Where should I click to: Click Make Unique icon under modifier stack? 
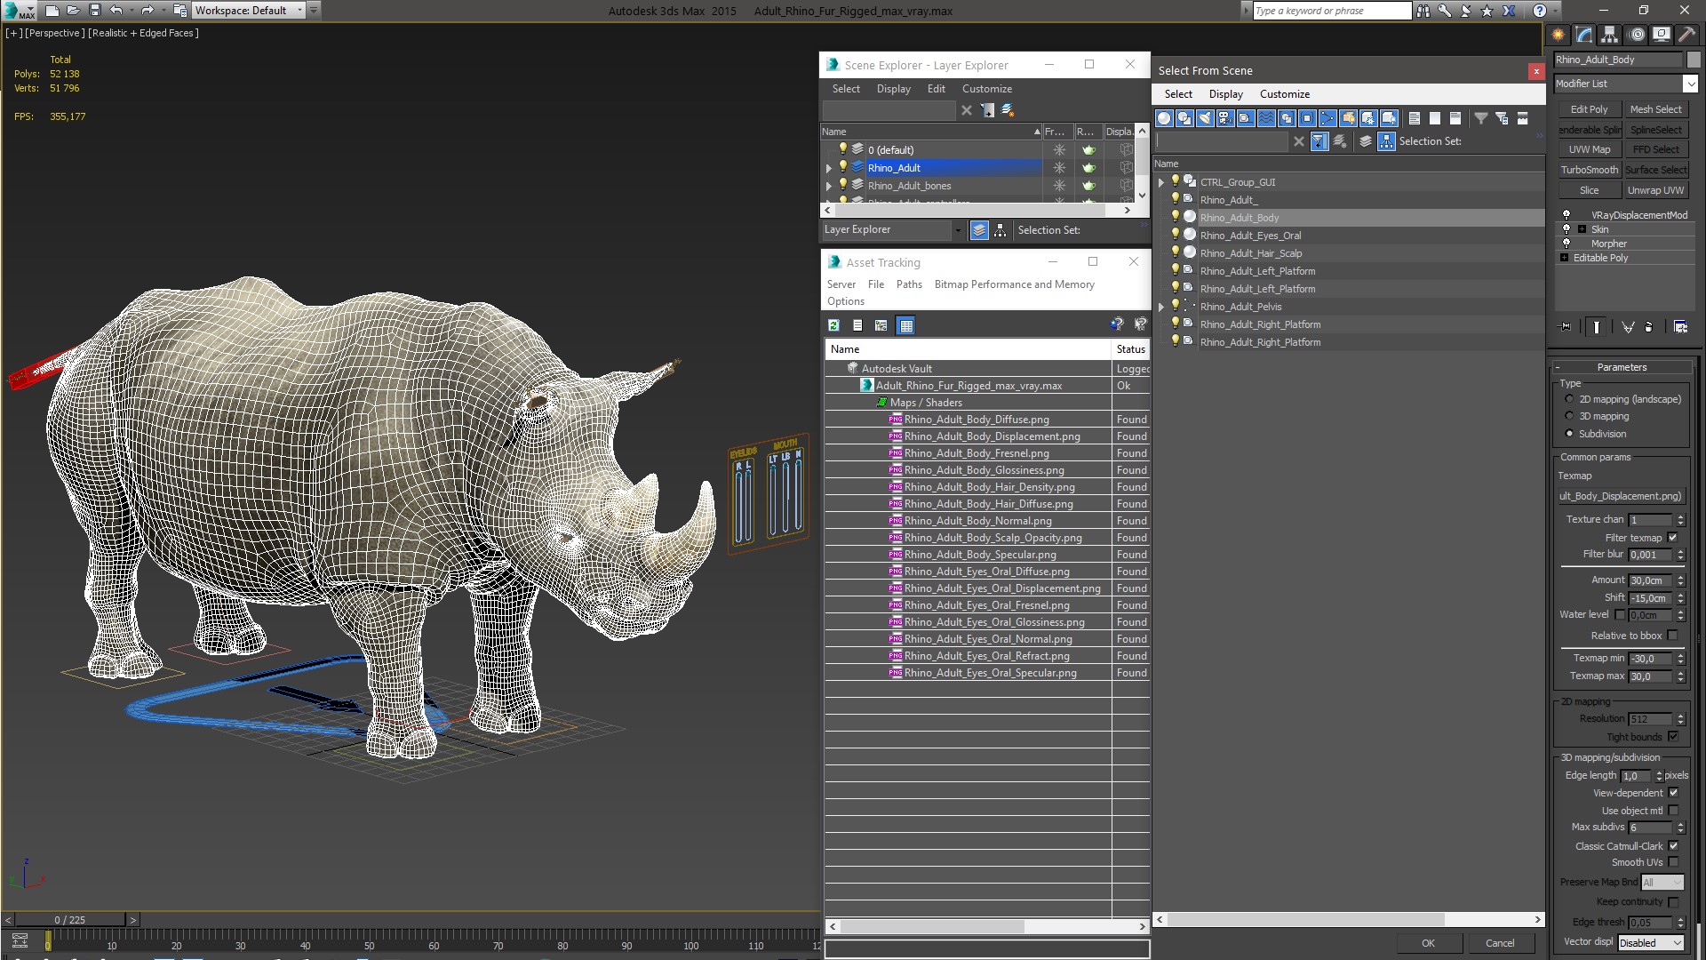[x=1628, y=327]
